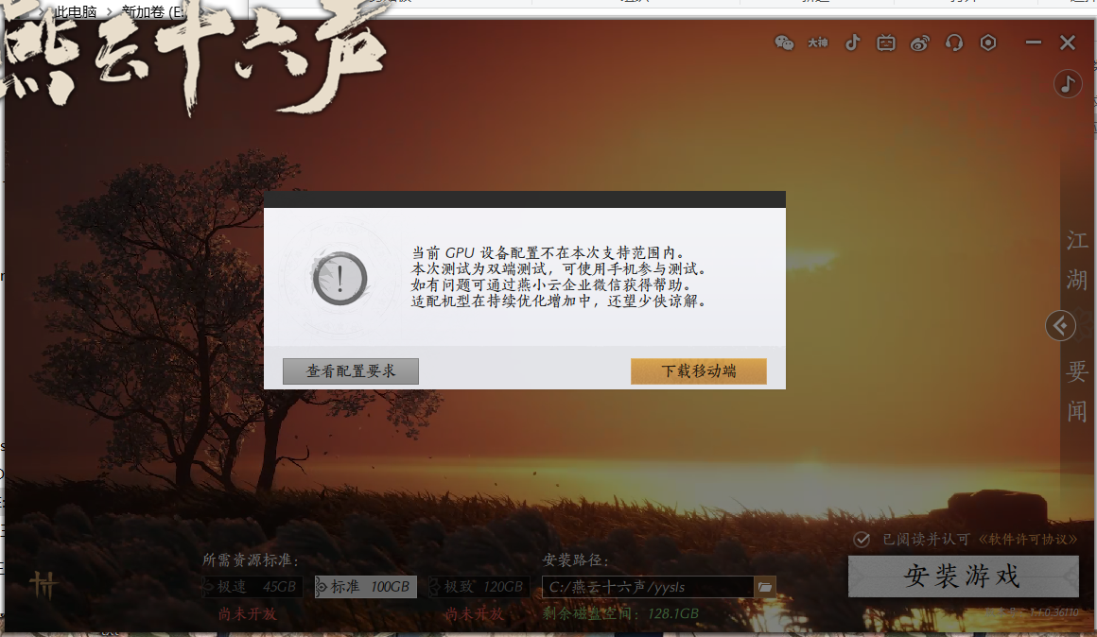Image resolution: width=1097 pixels, height=637 pixels.
Task: Select 极致 120GB resource option
Action: pos(479,587)
